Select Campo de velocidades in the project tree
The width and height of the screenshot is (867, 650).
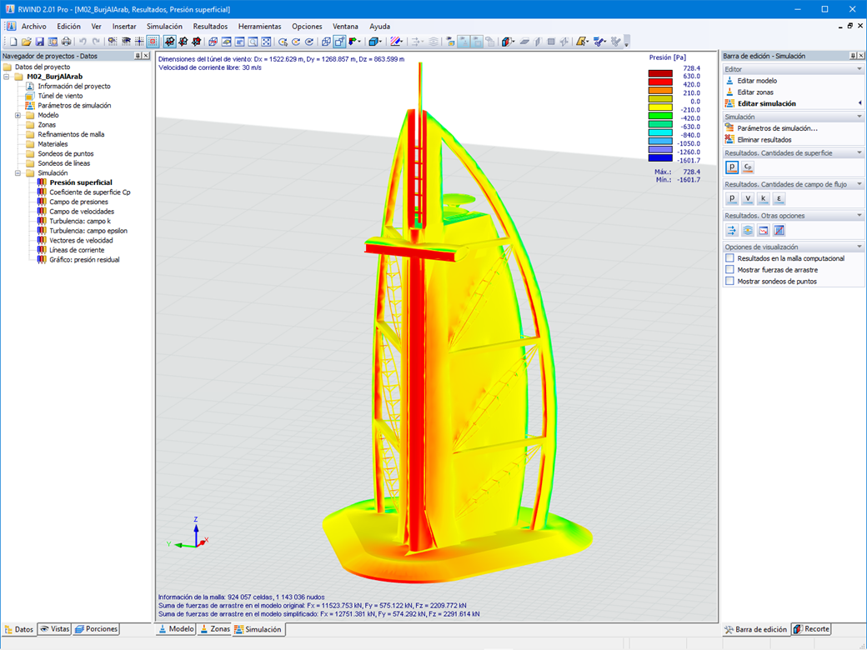[80, 211]
